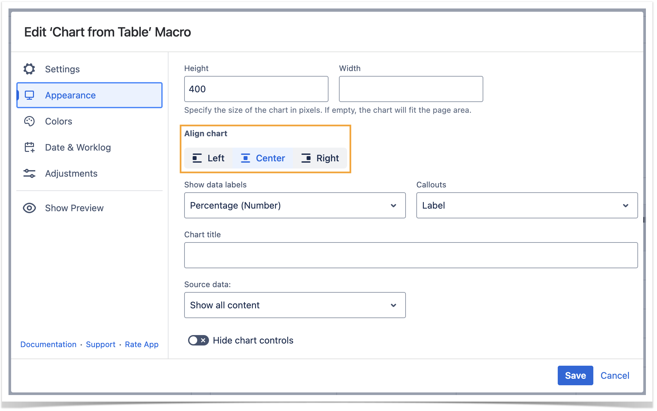Screen dimensions: 657x411
Task: Toggle the Hide chart controls switch
Action: point(198,340)
